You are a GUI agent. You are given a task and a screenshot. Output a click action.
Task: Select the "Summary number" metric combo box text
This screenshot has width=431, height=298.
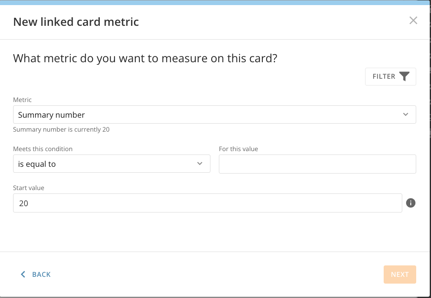pyautogui.click(x=52, y=115)
